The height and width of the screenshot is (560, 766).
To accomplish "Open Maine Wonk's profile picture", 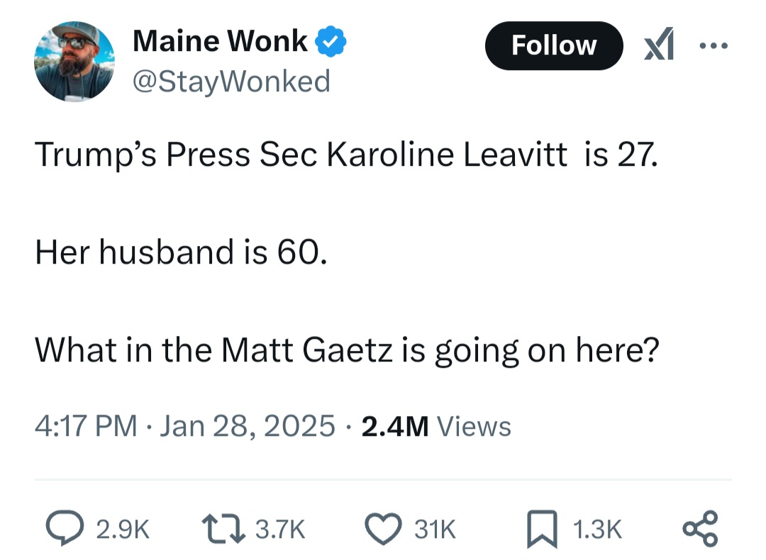I will (74, 62).
